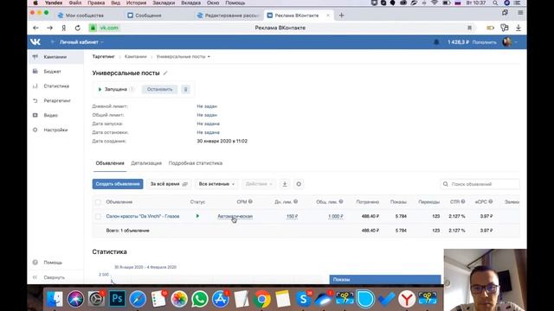The width and height of the screenshot is (554, 311).
Task: Switch to Детализация tab
Action: (146, 163)
